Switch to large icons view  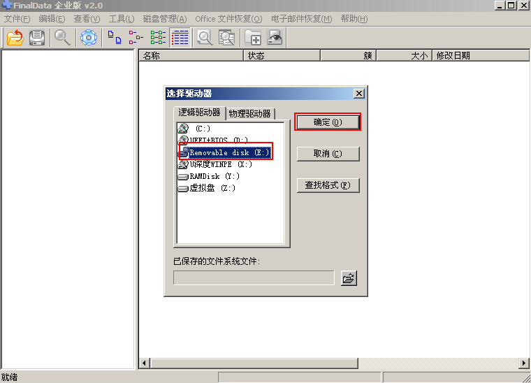click(x=115, y=37)
